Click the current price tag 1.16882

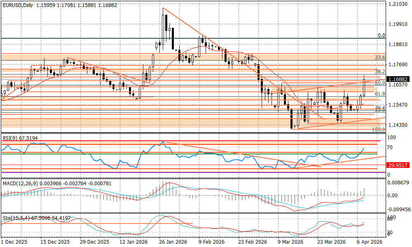point(398,79)
